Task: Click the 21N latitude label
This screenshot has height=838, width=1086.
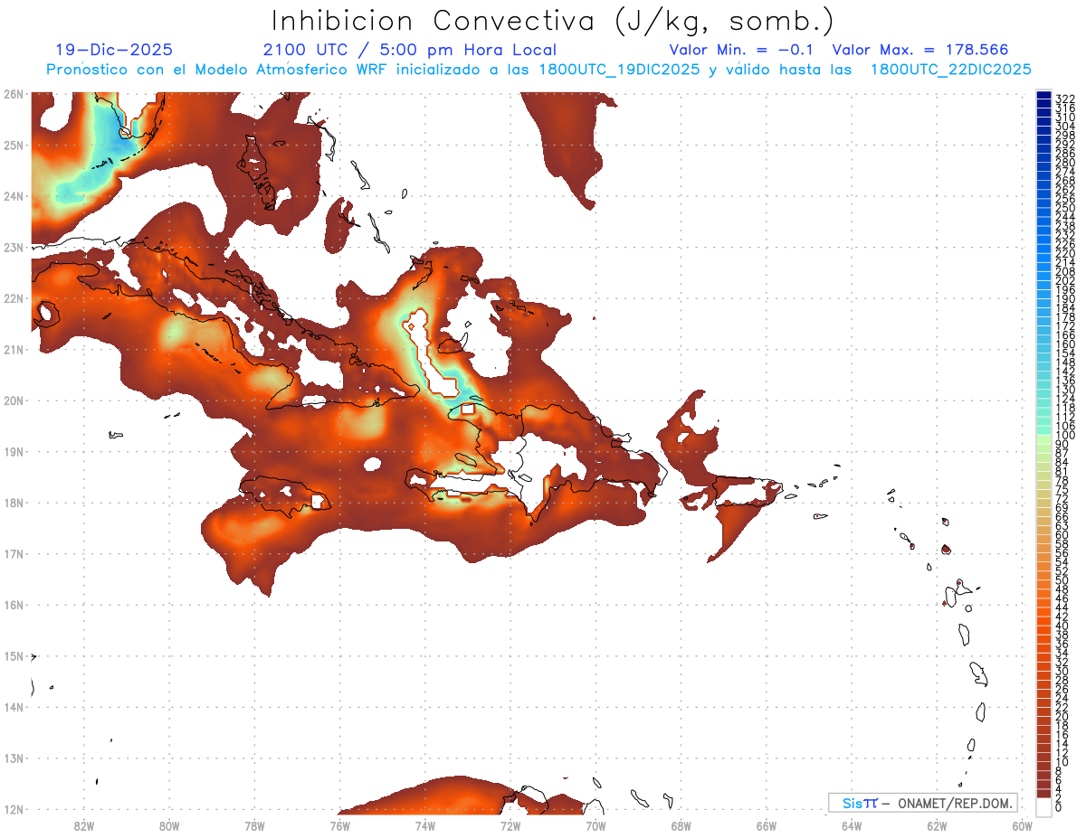Action: 14,349
